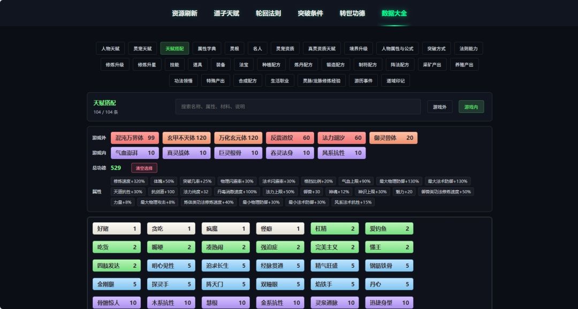Deselect the 风系抗性 10 talent
Screen dimensions: 578x309
click(341, 153)
